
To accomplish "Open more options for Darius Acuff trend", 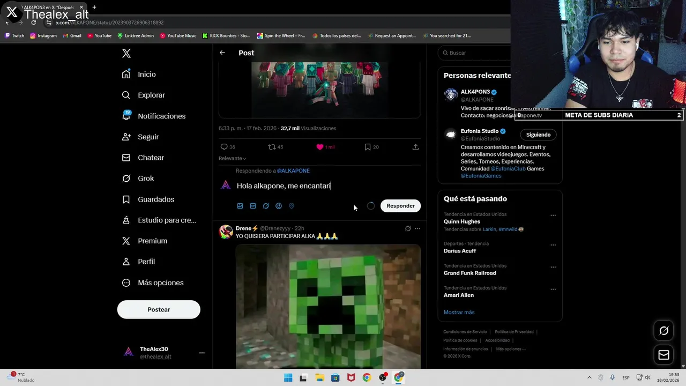I will (x=553, y=245).
